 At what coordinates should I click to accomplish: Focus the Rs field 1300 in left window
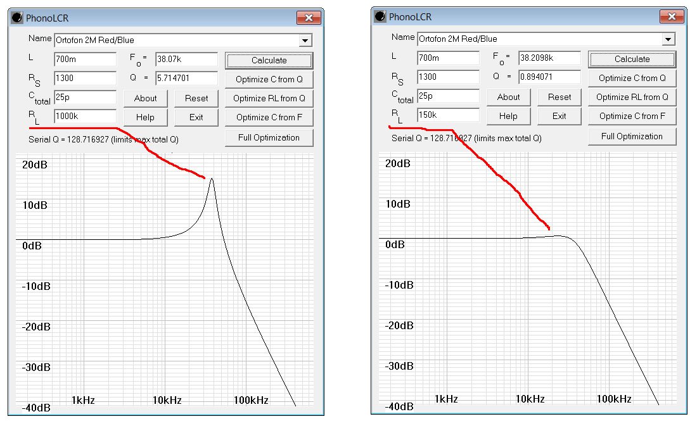coord(85,78)
